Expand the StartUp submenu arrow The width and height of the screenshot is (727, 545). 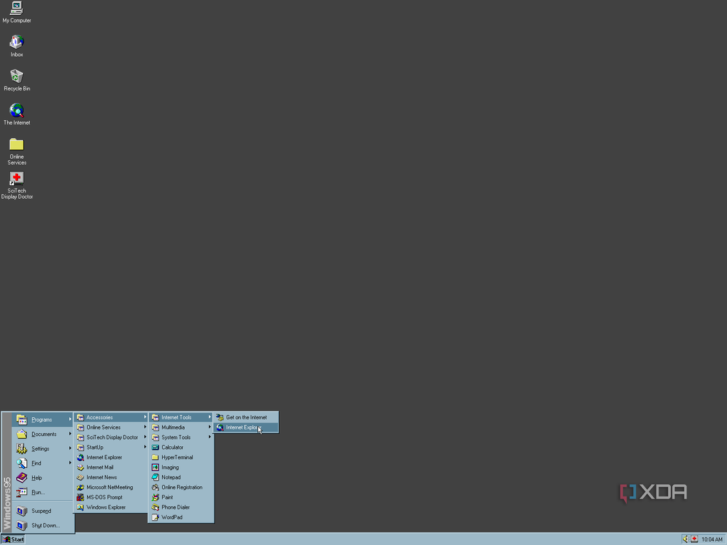click(x=145, y=447)
